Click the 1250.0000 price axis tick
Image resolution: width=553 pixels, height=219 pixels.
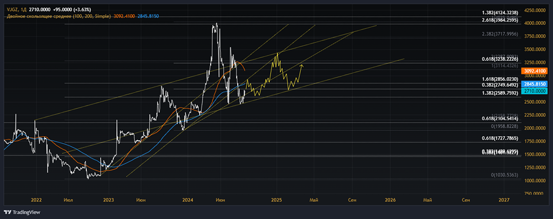click(x=535, y=168)
